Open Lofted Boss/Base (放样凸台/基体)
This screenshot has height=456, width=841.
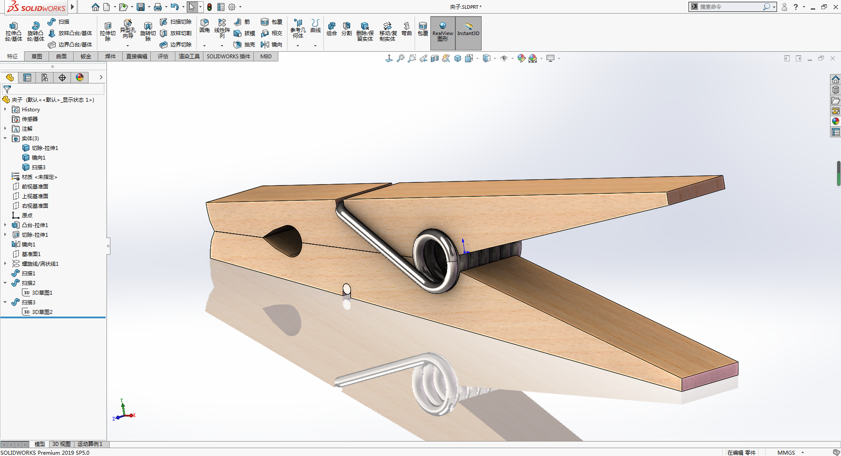(x=70, y=33)
